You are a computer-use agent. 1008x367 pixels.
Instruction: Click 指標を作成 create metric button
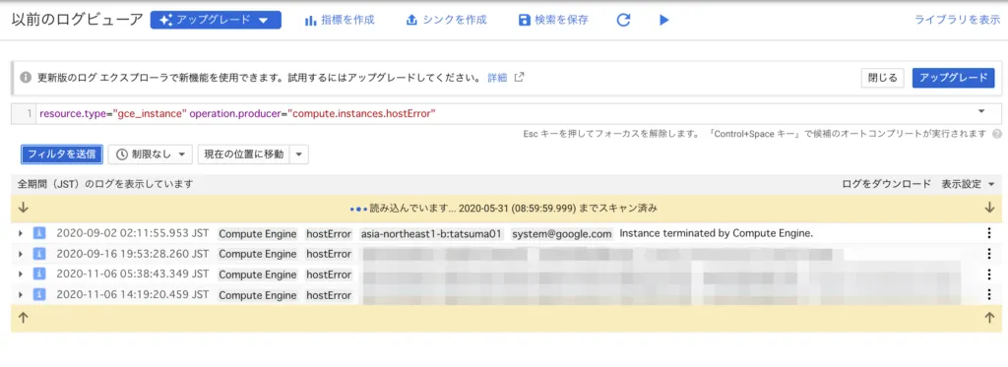pos(340,20)
